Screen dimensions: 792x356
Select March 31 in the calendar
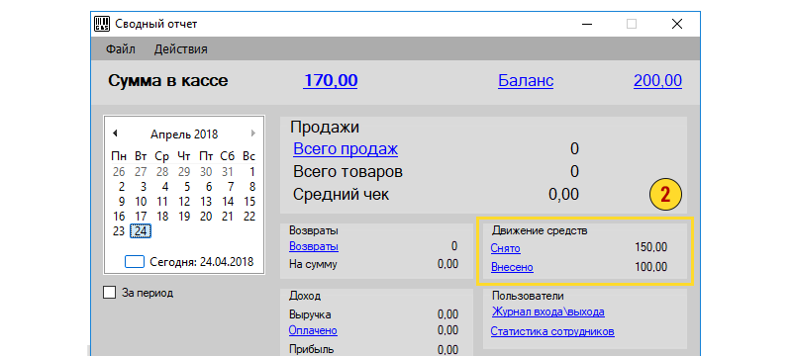(x=228, y=172)
